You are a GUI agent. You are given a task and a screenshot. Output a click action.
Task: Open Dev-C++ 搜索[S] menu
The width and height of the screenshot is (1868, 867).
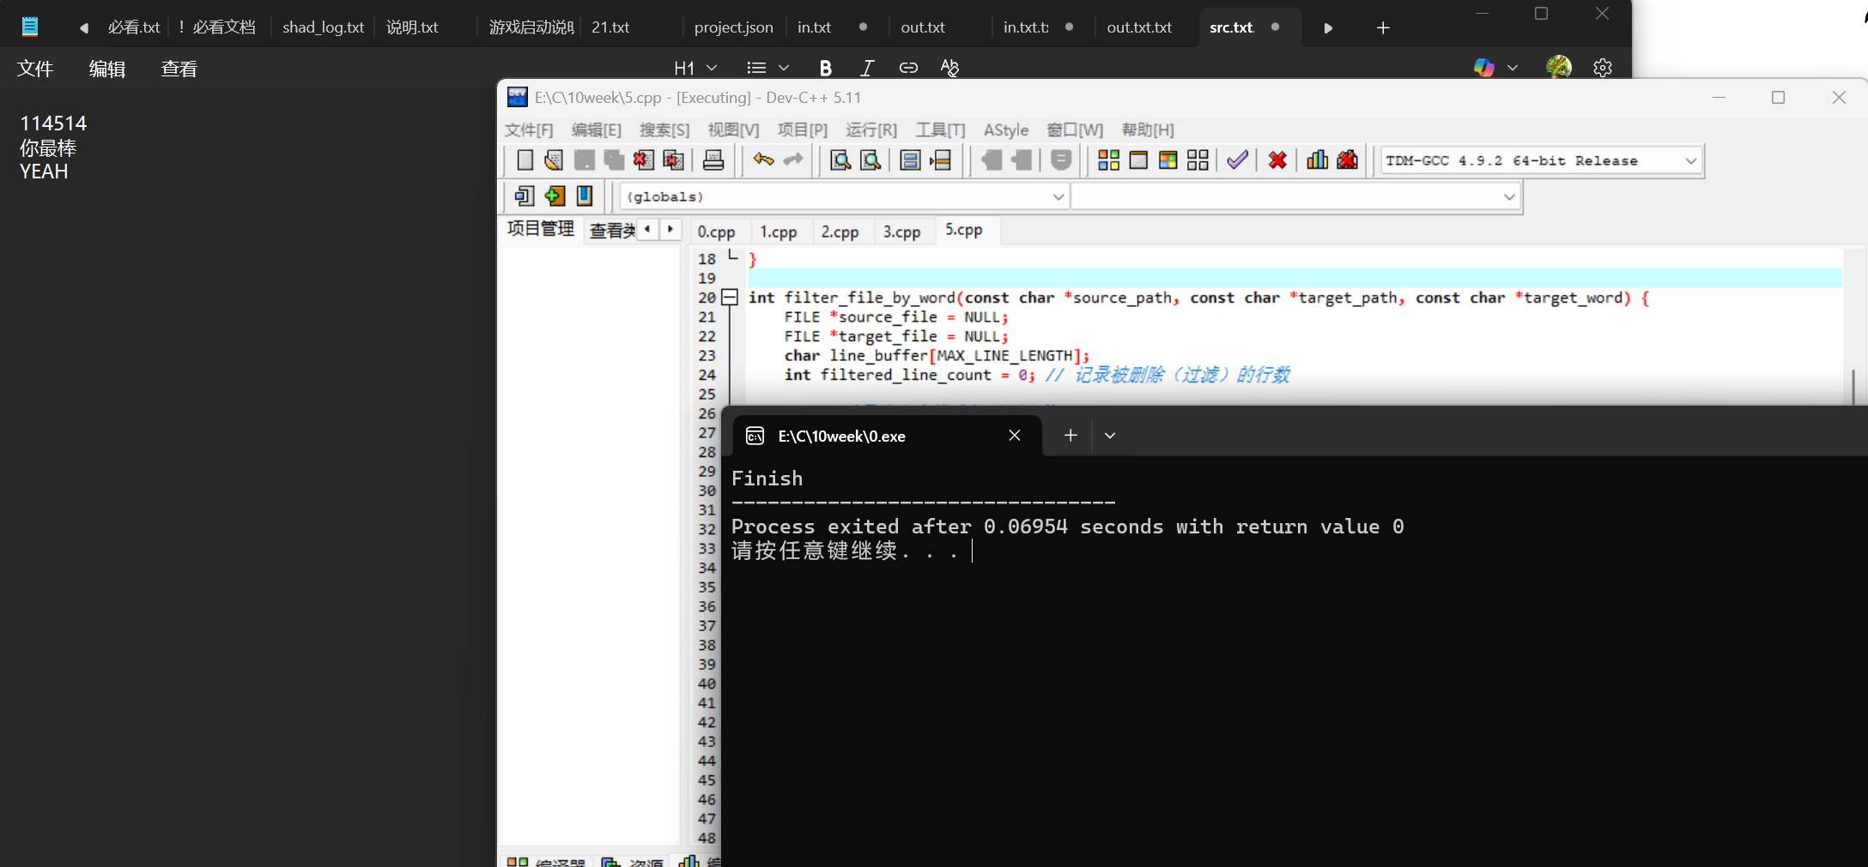coord(664,129)
